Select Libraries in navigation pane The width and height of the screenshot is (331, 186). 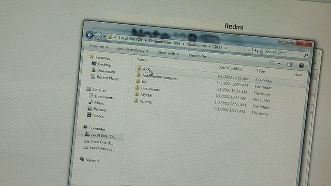[96, 89]
